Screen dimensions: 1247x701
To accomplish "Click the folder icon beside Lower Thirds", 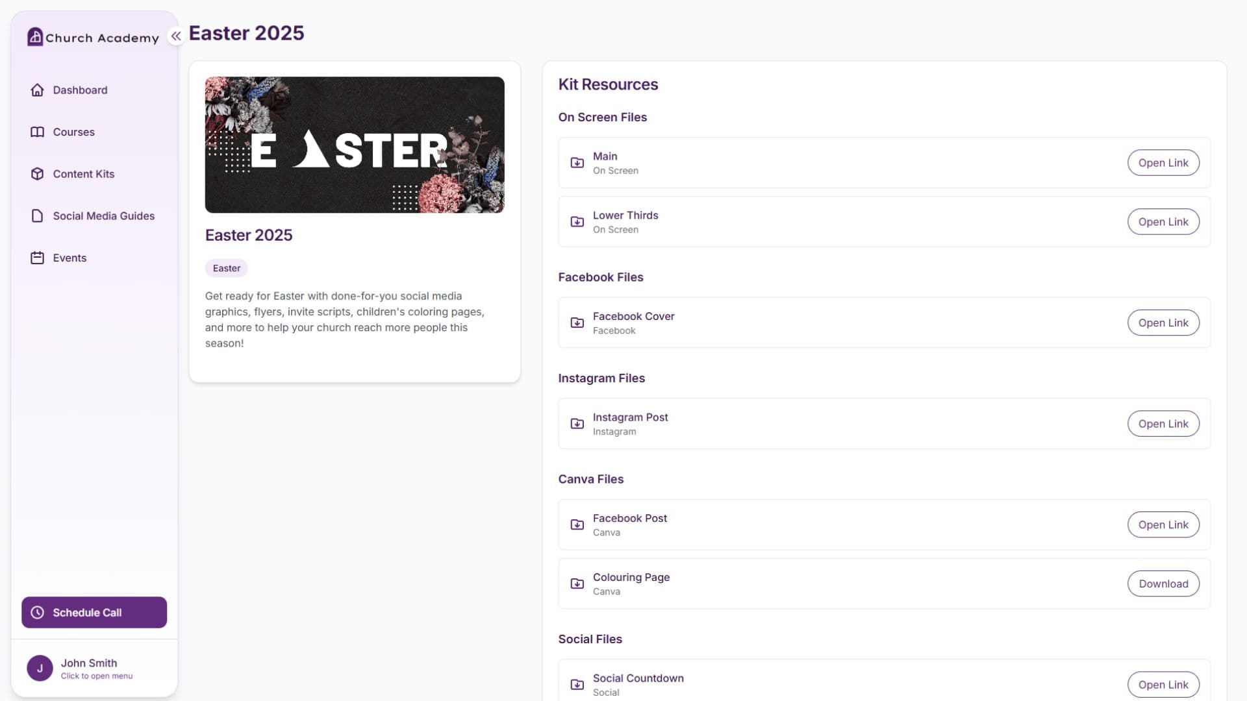I will click(577, 222).
